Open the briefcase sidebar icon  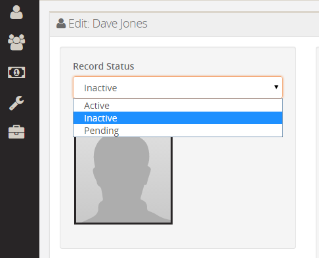pos(16,132)
